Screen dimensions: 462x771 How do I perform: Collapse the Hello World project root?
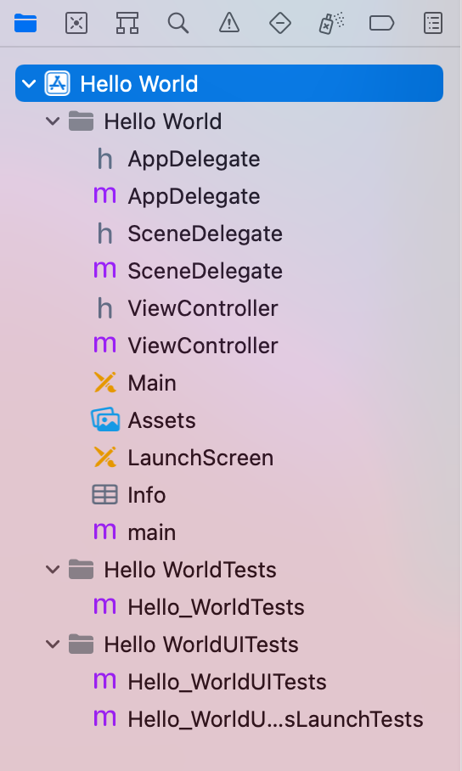29,83
